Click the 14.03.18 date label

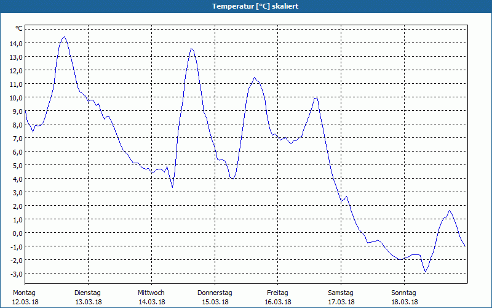152,302
